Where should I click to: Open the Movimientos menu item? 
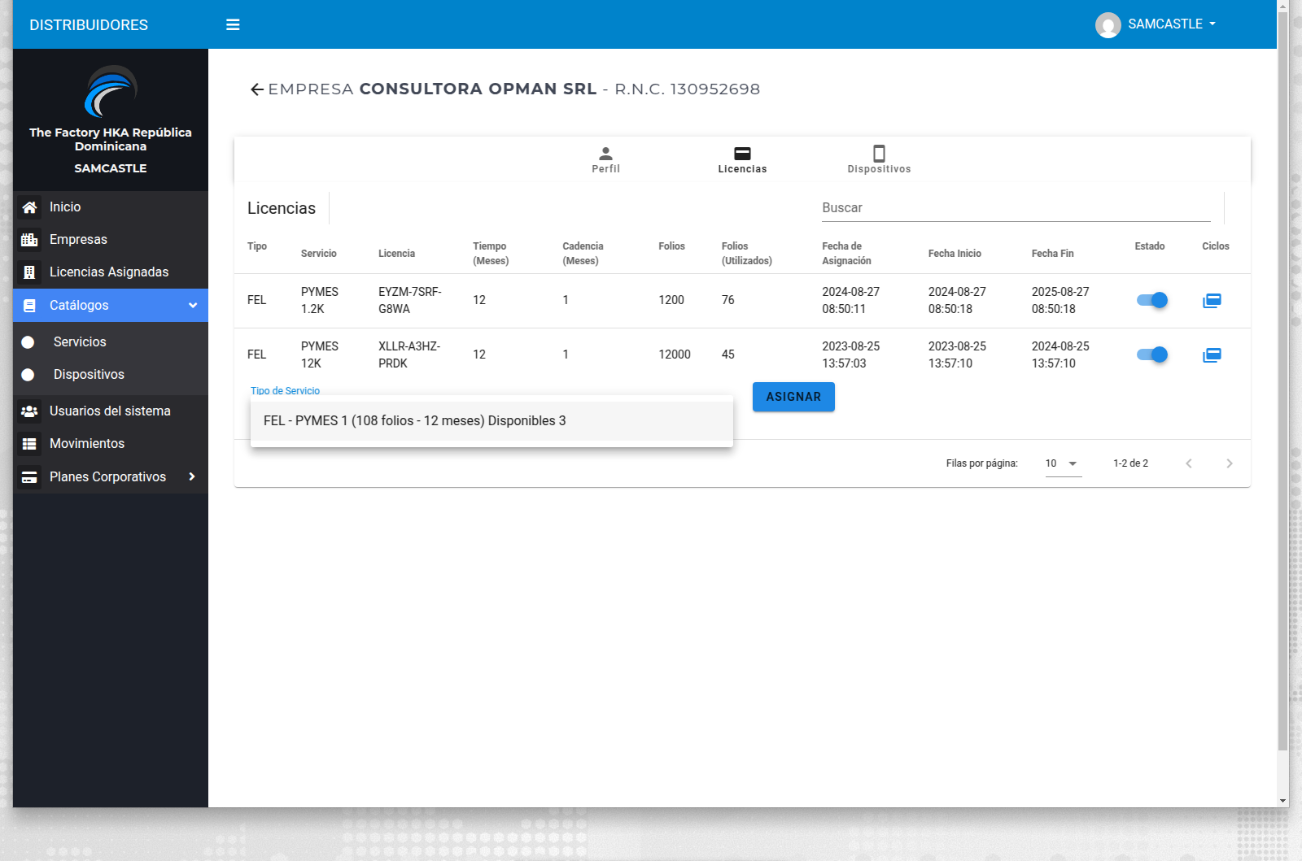(111, 444)
